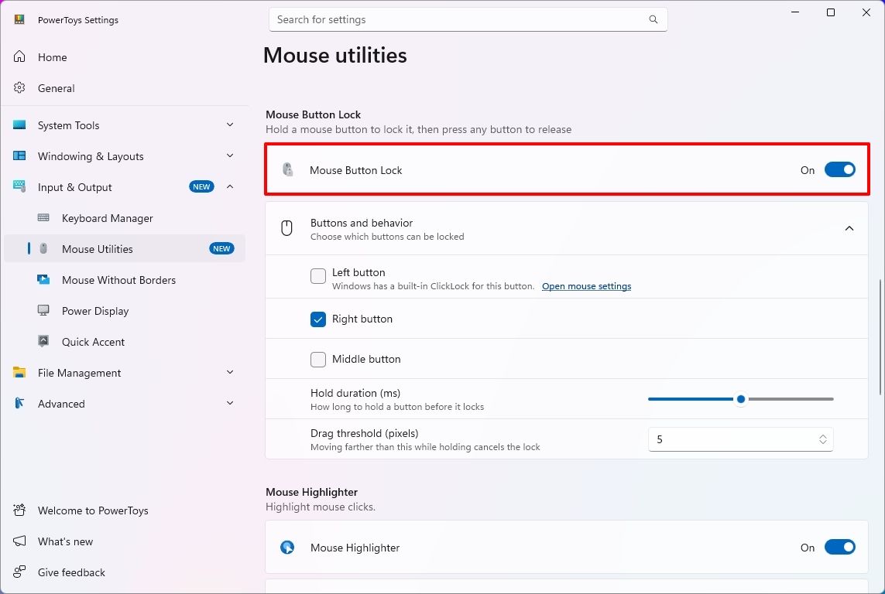885x594 pixels.
Task: Open the Home page
Action: [124, 57]
